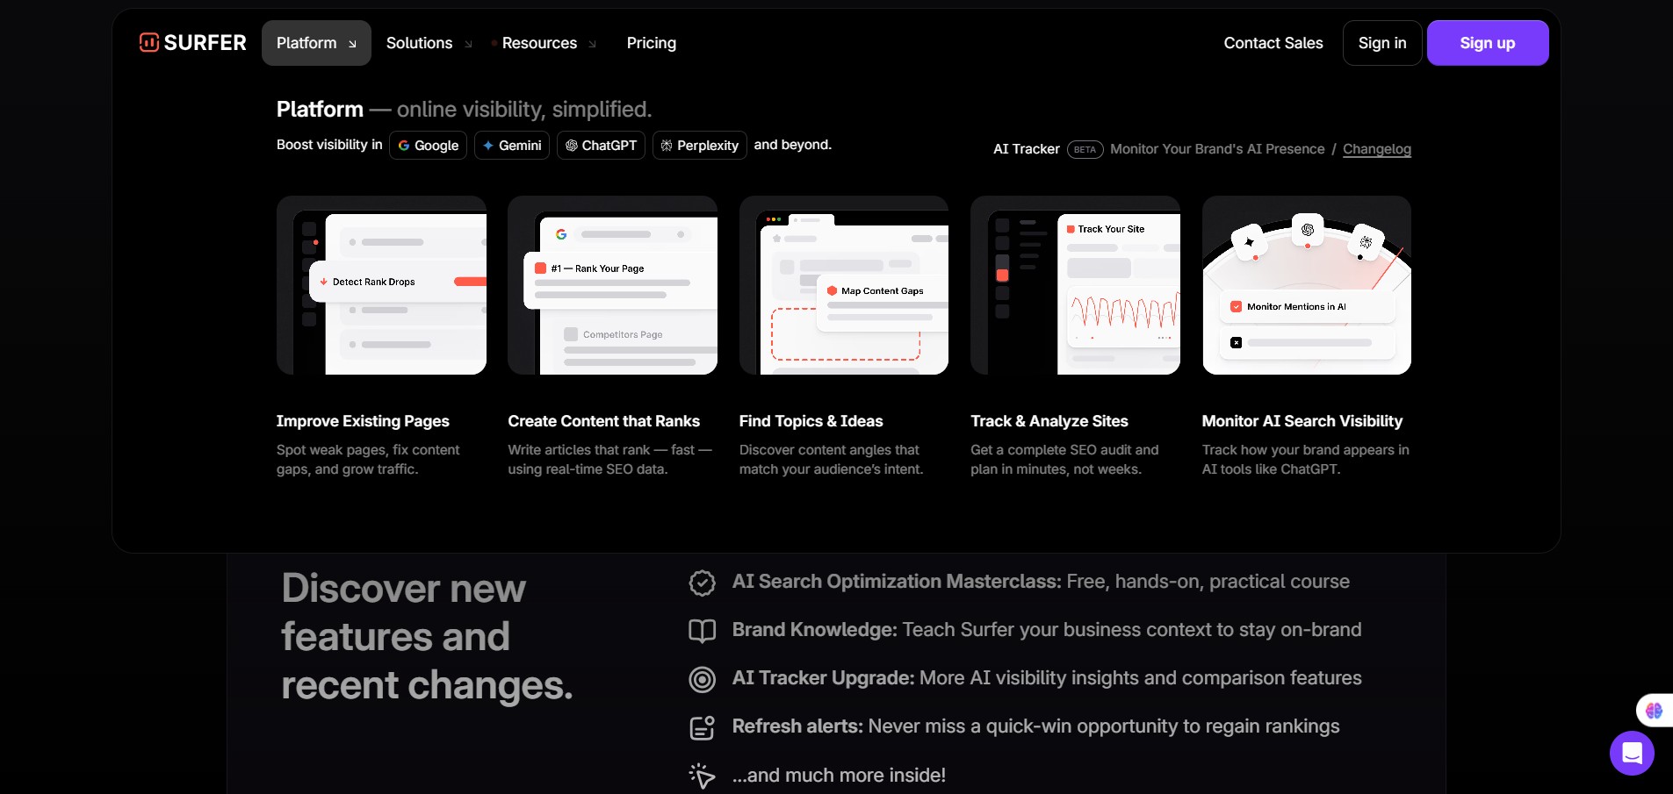Click Track & Analyze Sites heading
This screenshot has width=1673, height=794.
(x=1049, y=421)
